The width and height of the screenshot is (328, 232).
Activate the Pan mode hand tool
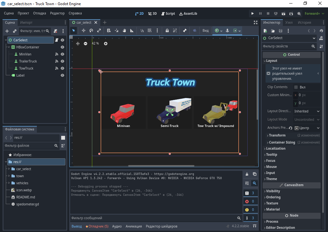click(x=124, y=30)
